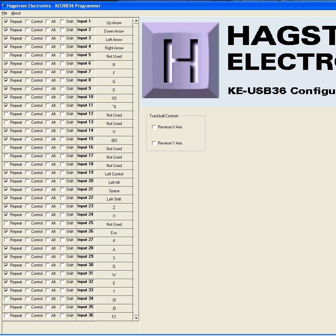
Task: Open the File menu
Action: 4,13
